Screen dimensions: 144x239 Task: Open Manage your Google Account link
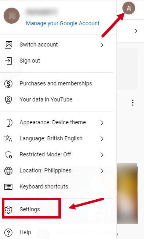tap(63, 23)
